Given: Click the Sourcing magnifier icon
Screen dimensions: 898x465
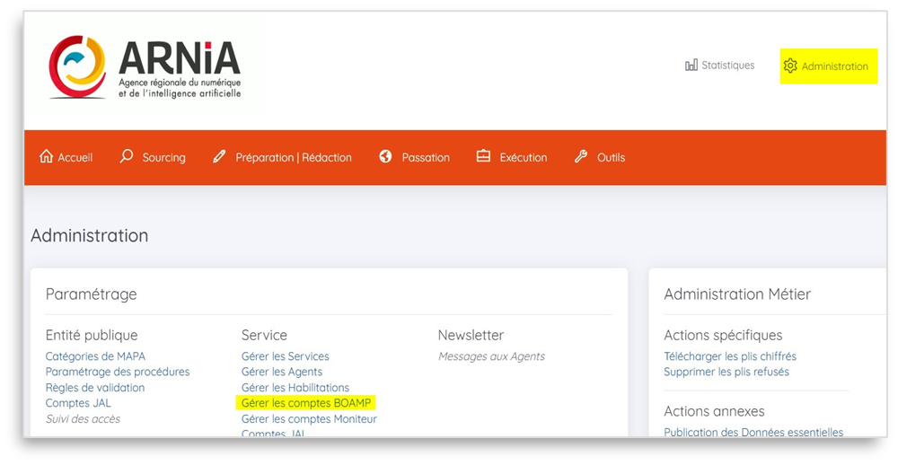Looking at the screenshot, I should tap(127, 157).
